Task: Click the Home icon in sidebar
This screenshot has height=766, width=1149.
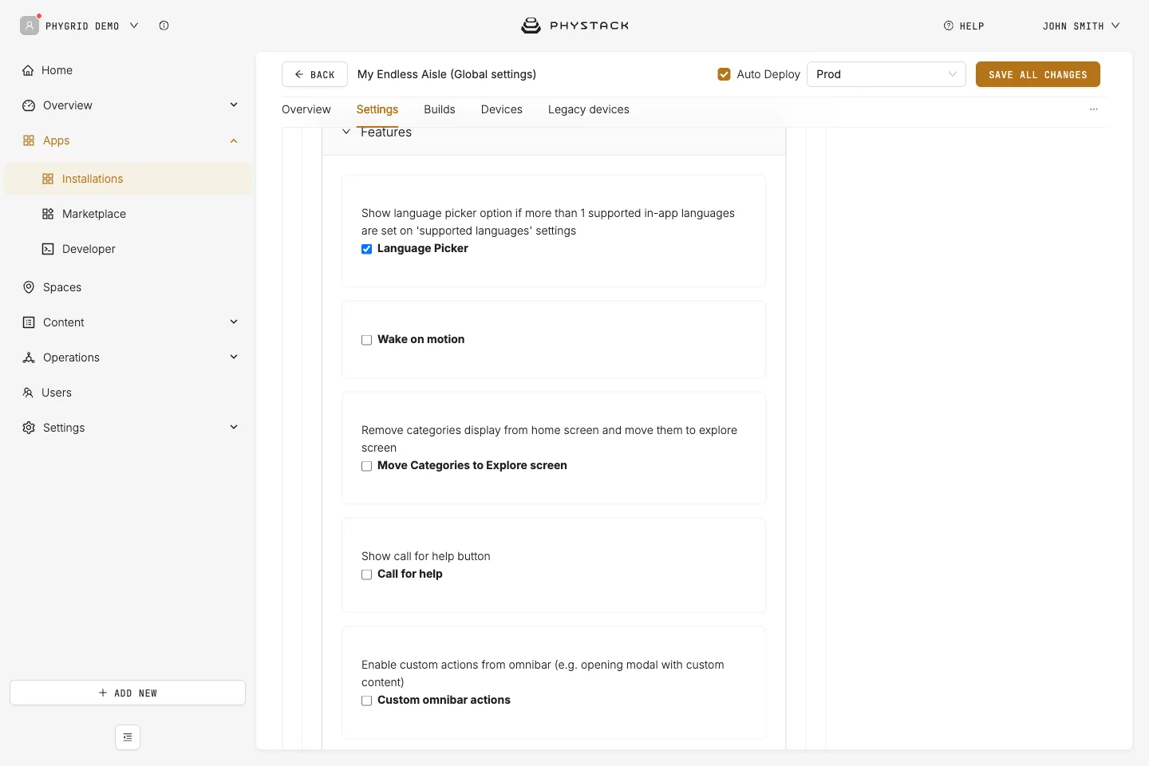Action: 28,70
